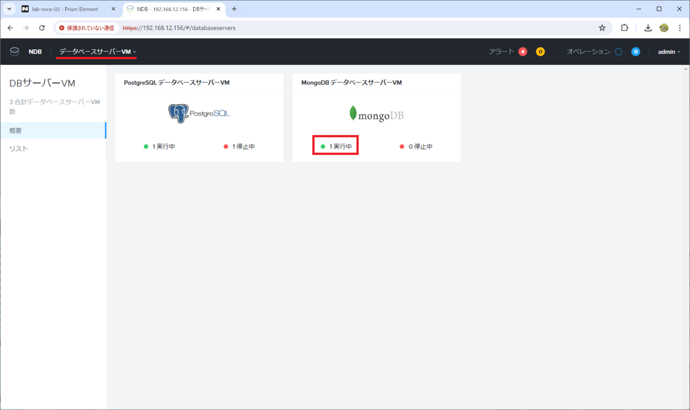Click PostgreSQL 1 停止中 status

click(239, 147)
